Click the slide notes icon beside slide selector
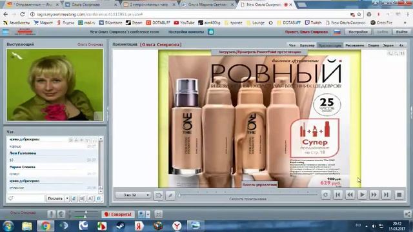Screen dimensions: 413x232 click(158, 195)
